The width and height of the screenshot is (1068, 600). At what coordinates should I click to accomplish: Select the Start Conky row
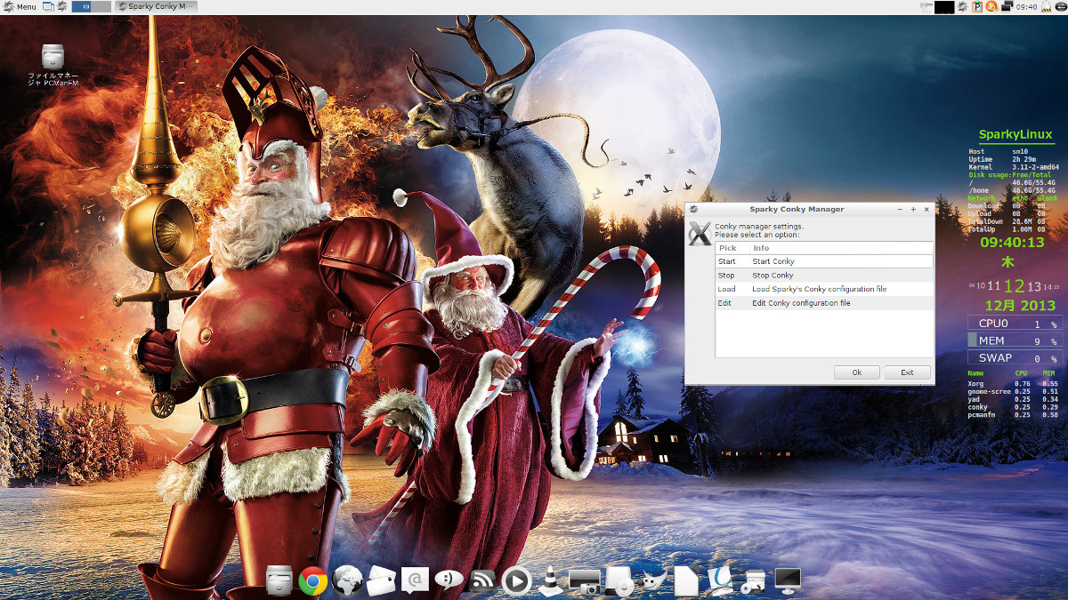(824, 261)
